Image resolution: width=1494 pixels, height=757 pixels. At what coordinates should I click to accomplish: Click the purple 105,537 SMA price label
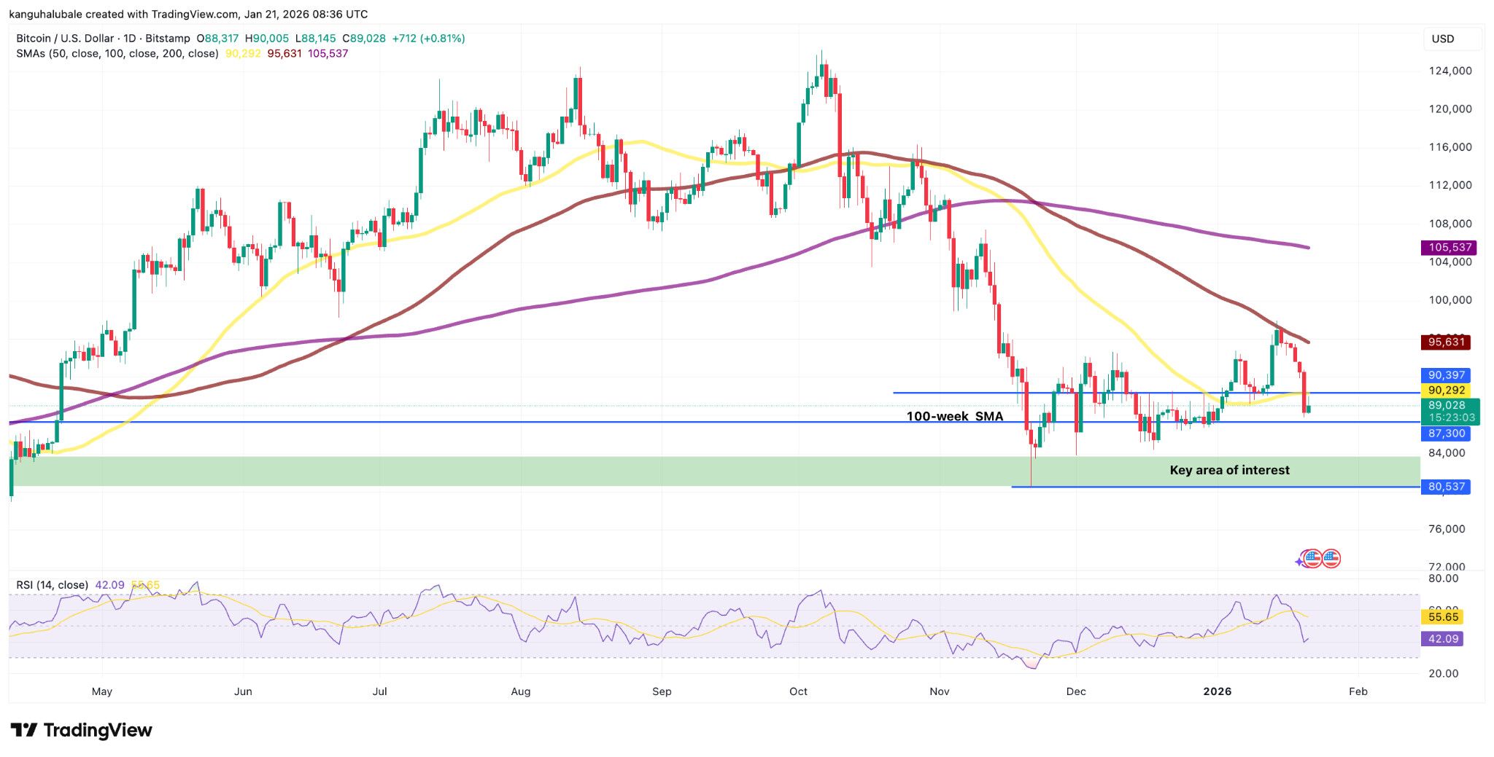coord(1446,248)
